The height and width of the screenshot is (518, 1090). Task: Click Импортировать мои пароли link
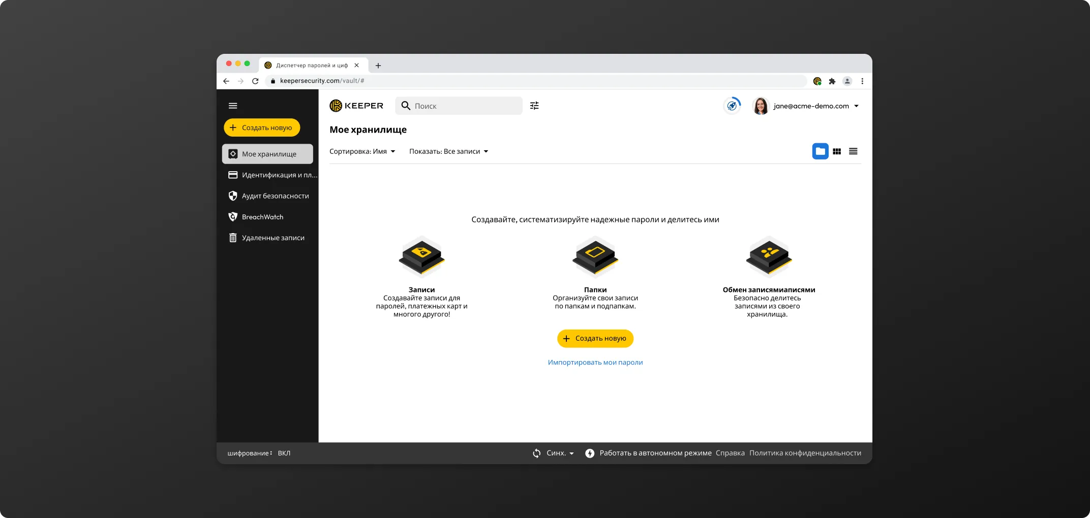(x=595, y=362)
